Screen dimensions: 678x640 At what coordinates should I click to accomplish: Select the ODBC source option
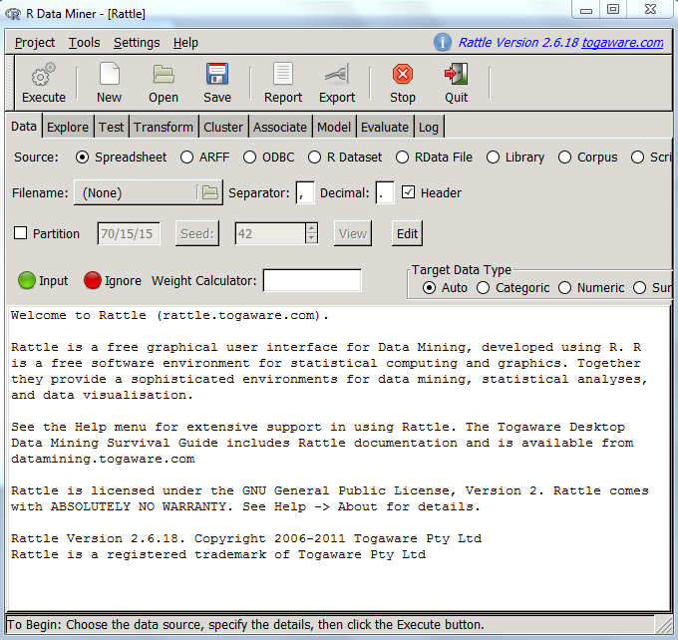(x=249, y=157)
